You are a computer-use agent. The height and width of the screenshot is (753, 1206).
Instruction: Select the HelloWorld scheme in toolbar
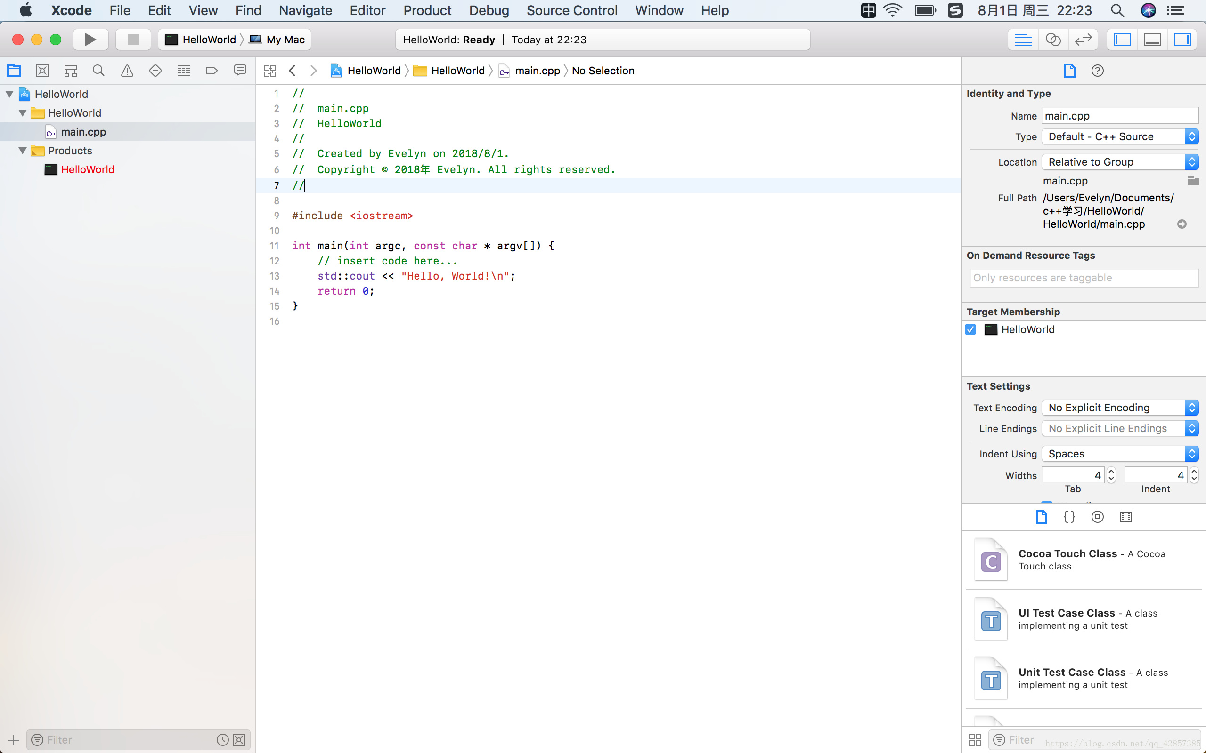point(200,40)
